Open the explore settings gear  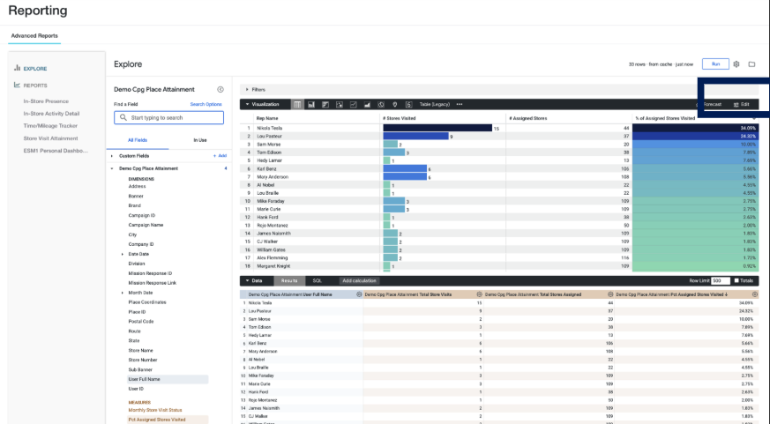click(736, 64)
